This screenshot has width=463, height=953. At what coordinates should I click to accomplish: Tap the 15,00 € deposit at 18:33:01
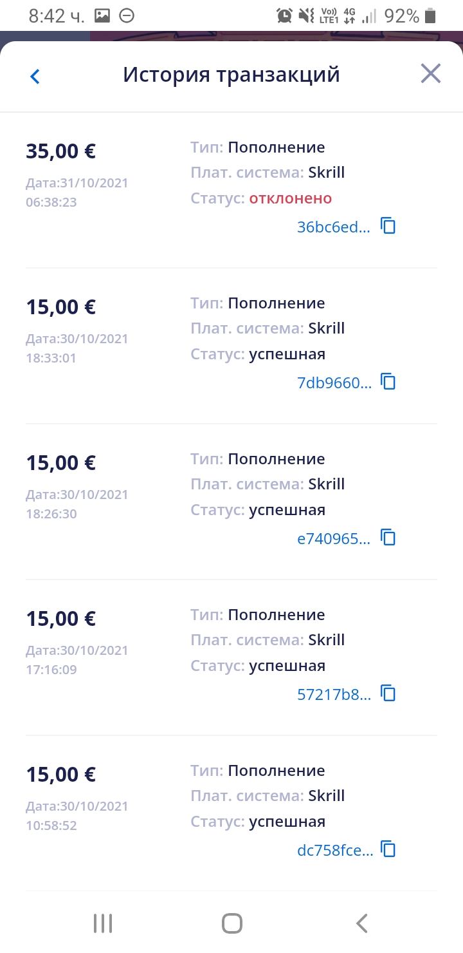click(x=60, y=307)
